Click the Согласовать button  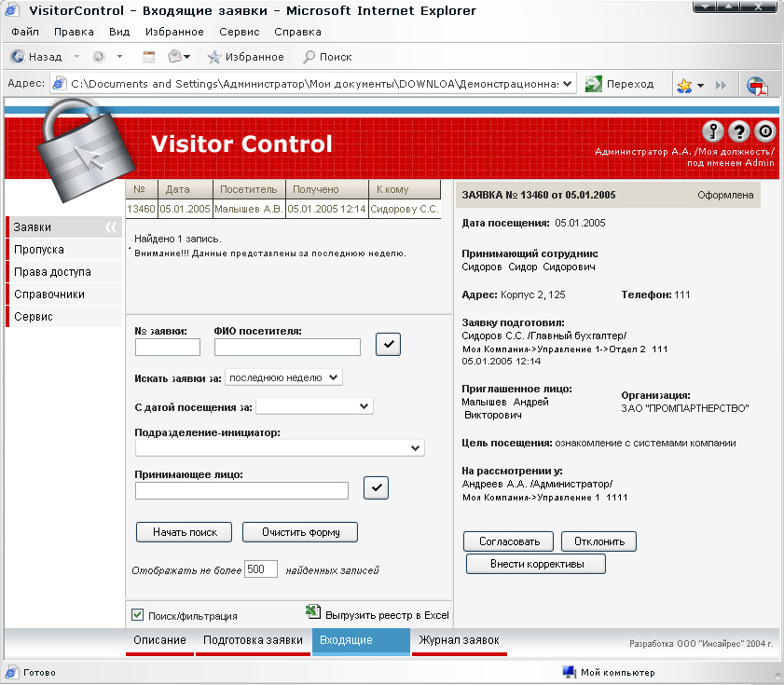pyautogui.click(x=508, y=541)
